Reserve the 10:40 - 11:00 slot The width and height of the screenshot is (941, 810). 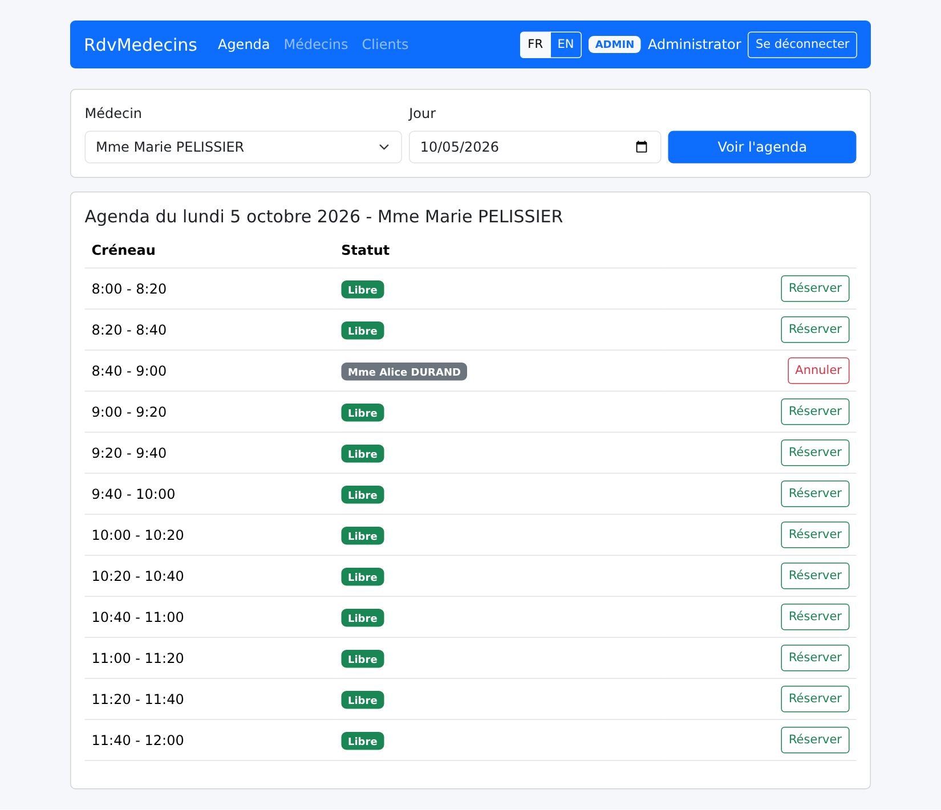click(x=815, y=617)
